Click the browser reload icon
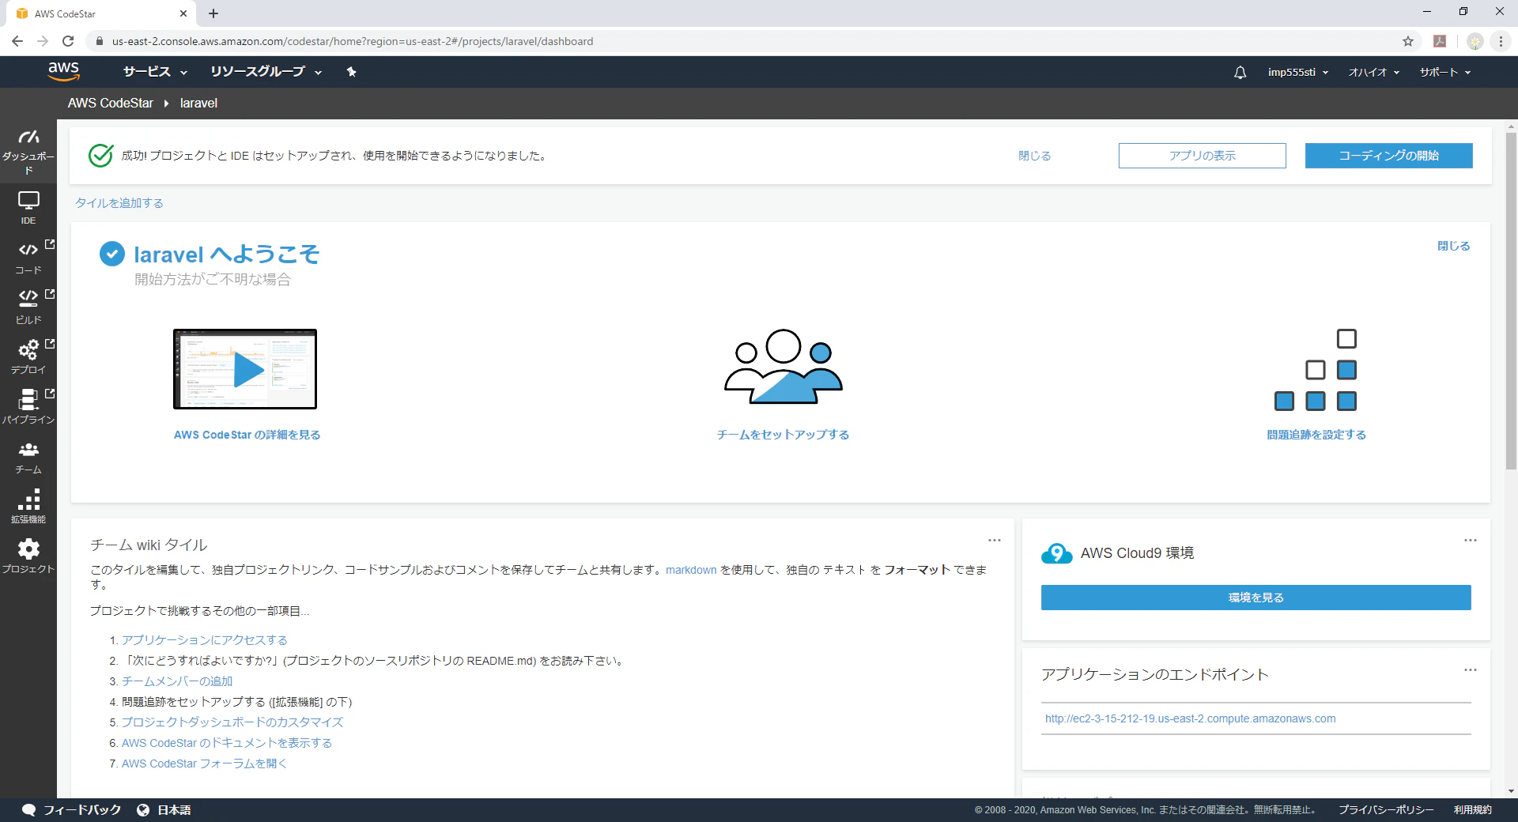The height and width of the screenshot is (822, 1518). [x=68, y=41]
